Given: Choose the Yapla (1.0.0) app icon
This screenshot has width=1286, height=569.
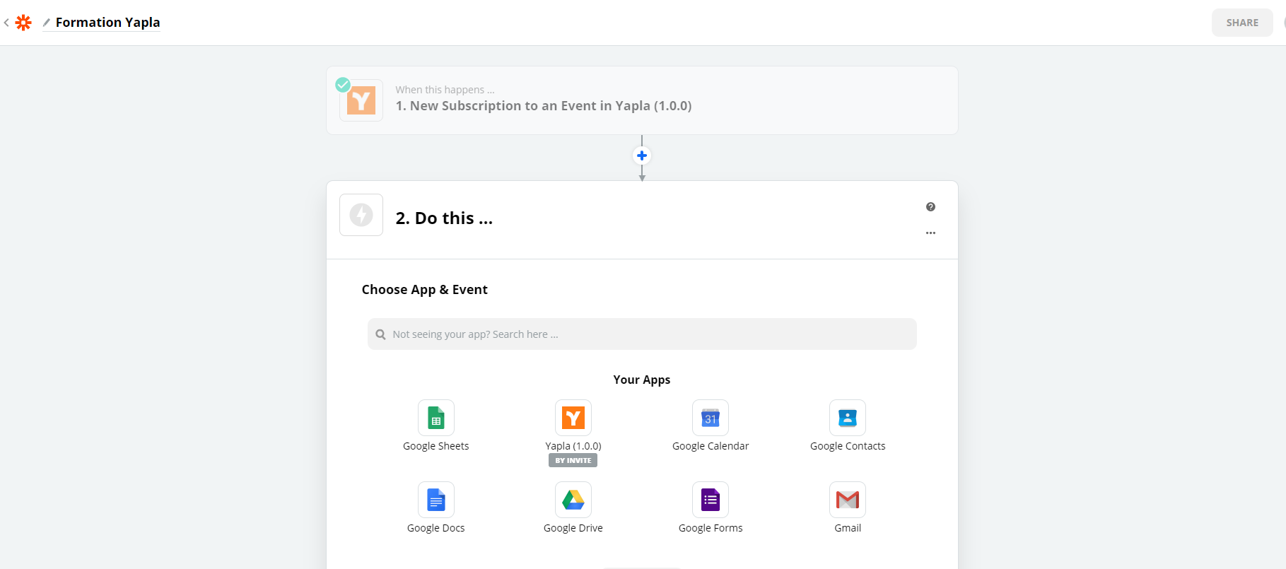Looking at the screenshot, I should pyautogui.click(x=573, y=418).
